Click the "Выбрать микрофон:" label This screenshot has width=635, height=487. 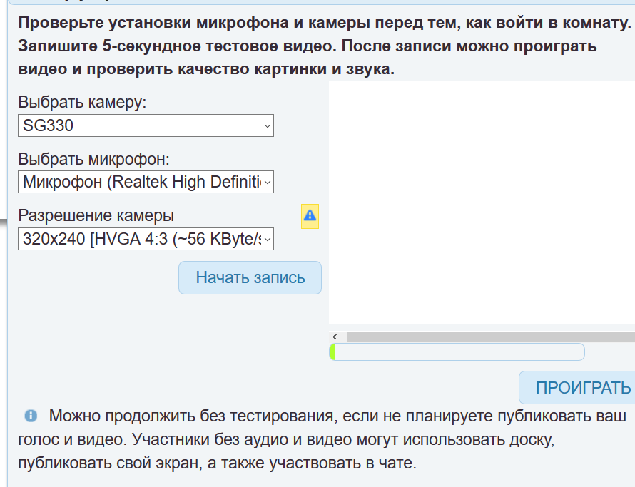[x=93, y=158]
